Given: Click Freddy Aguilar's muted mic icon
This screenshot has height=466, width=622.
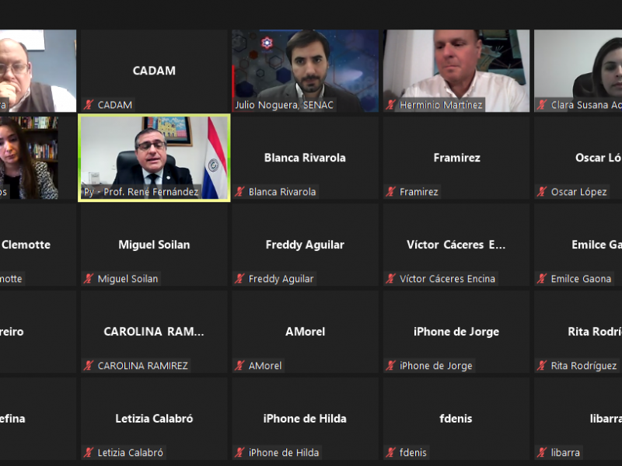Looking at the screenshot, I should coord(239,279).
